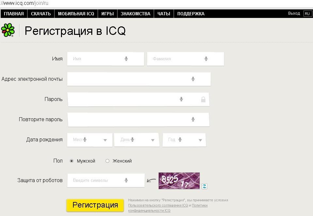Click microphone icon in email address field
Viewport: 313px width, 216px height.
[x=193, y=79]
